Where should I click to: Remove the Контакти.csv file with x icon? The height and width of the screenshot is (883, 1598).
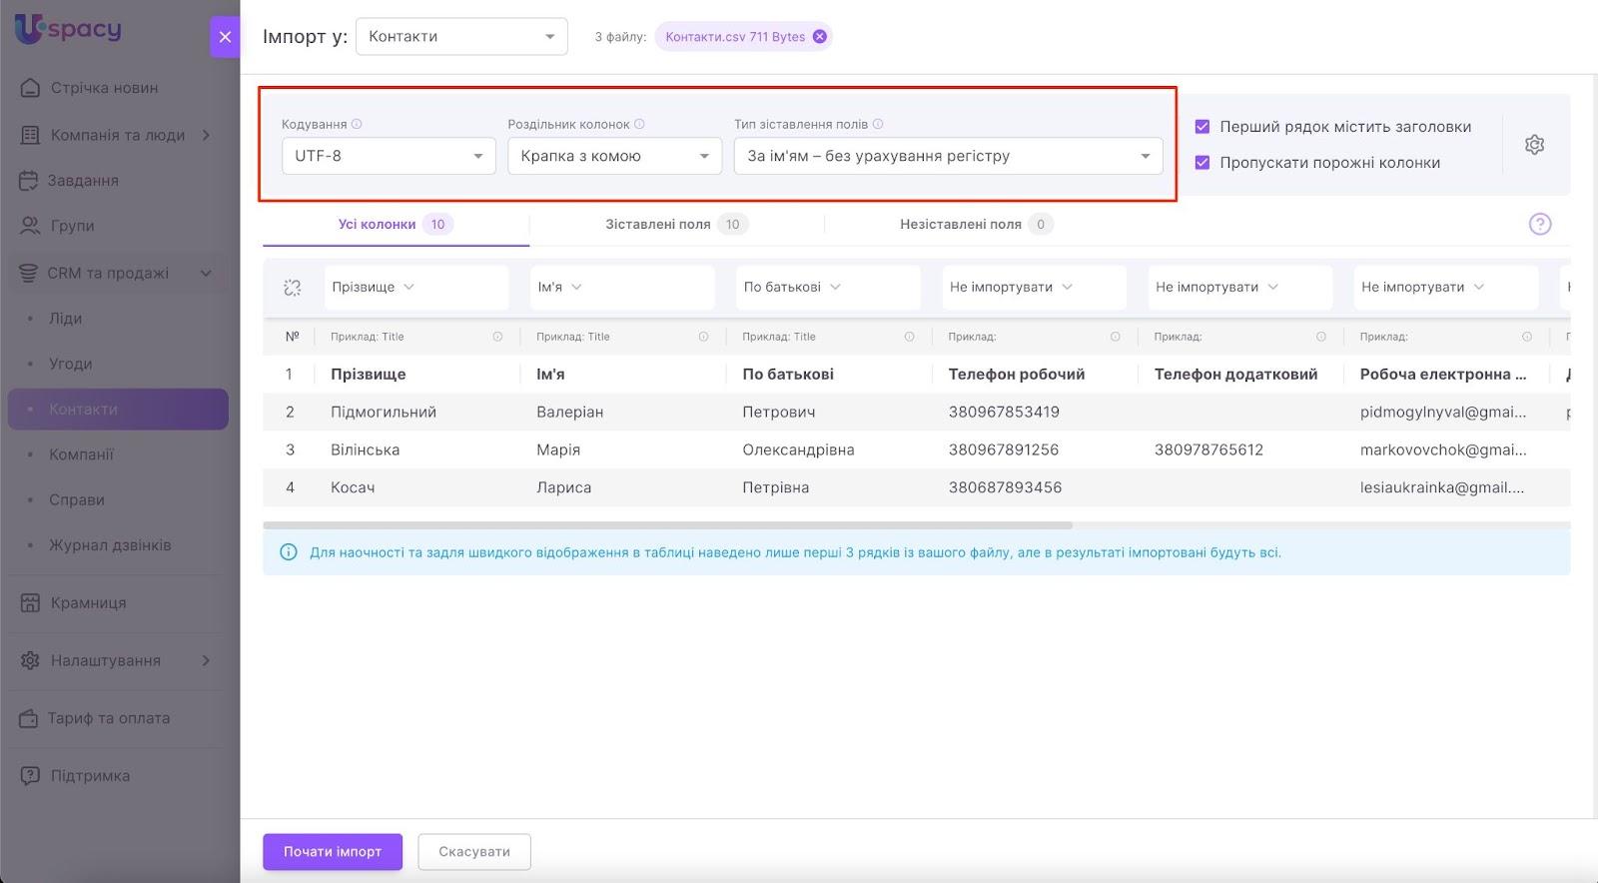click(820, 37)
